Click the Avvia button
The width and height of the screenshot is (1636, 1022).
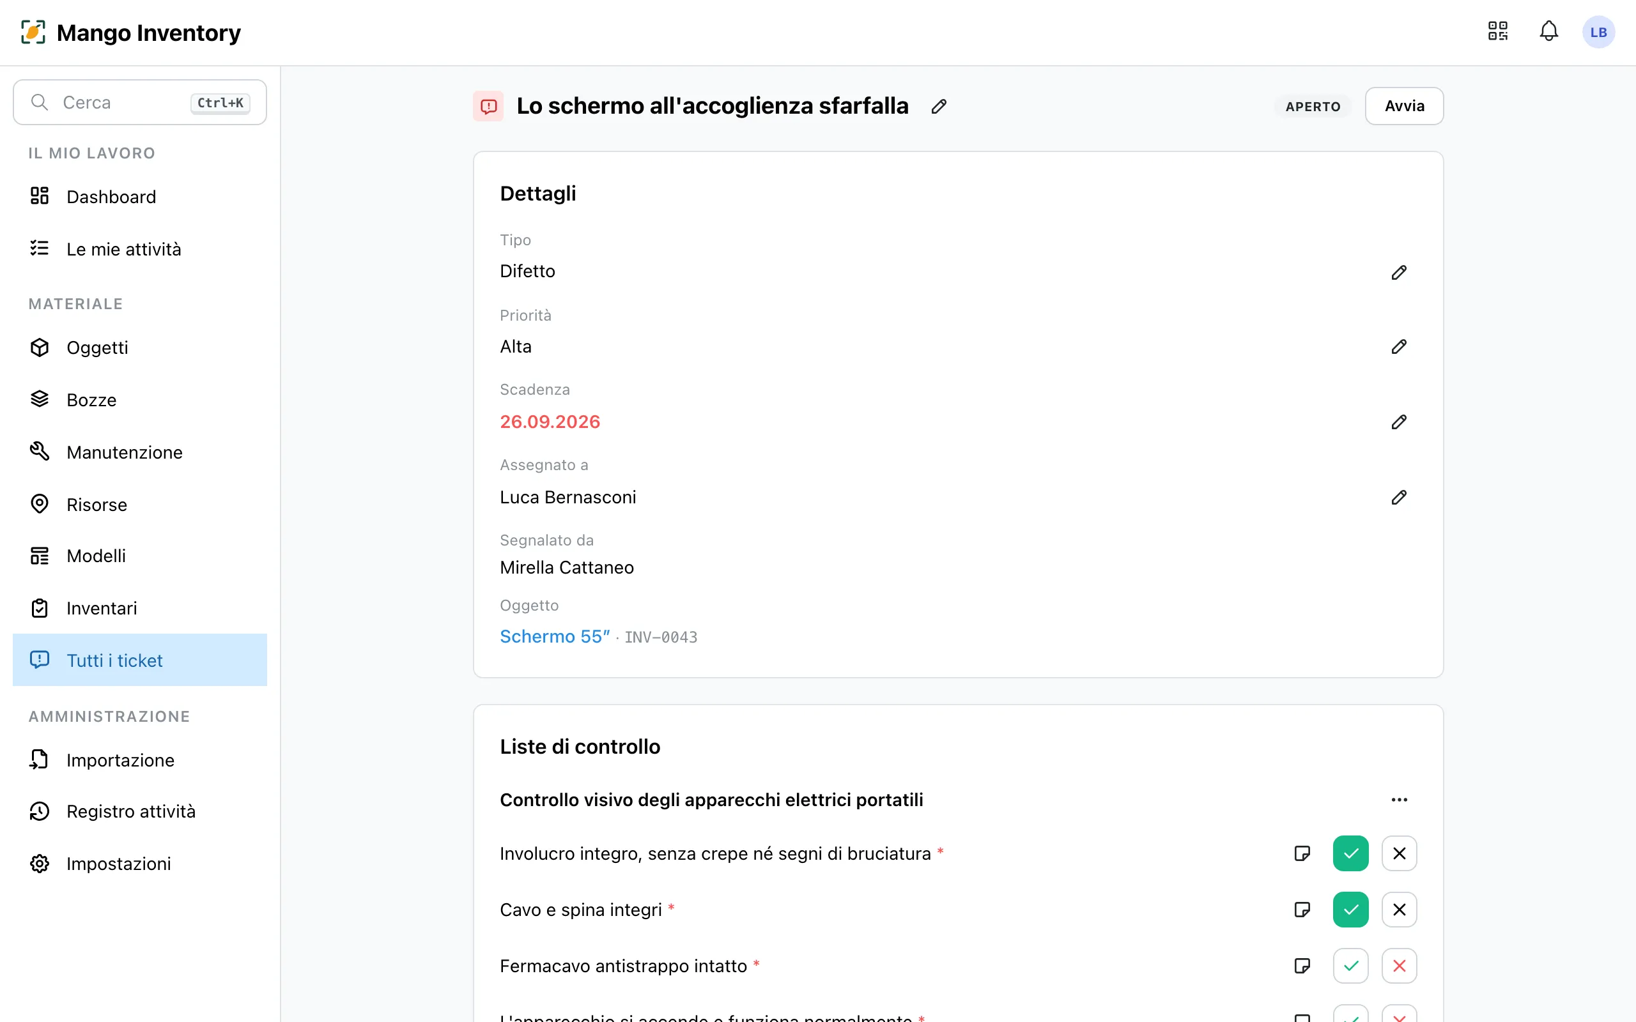(1404, 106)
